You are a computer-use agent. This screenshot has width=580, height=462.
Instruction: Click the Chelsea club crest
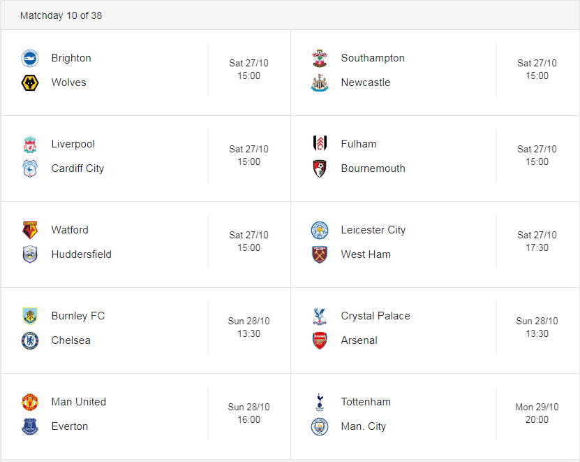pos(30,340)
